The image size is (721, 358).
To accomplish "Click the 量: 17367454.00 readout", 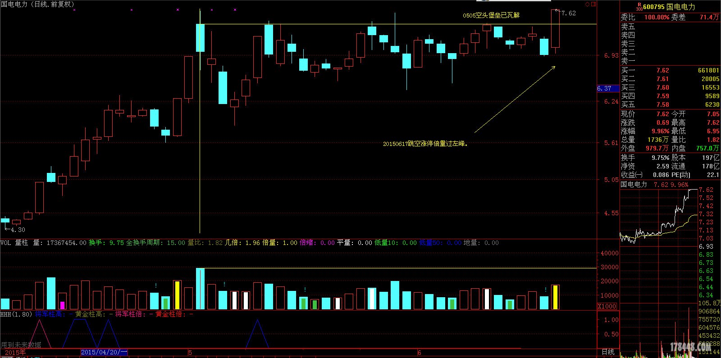I will (x=59, y=243).
